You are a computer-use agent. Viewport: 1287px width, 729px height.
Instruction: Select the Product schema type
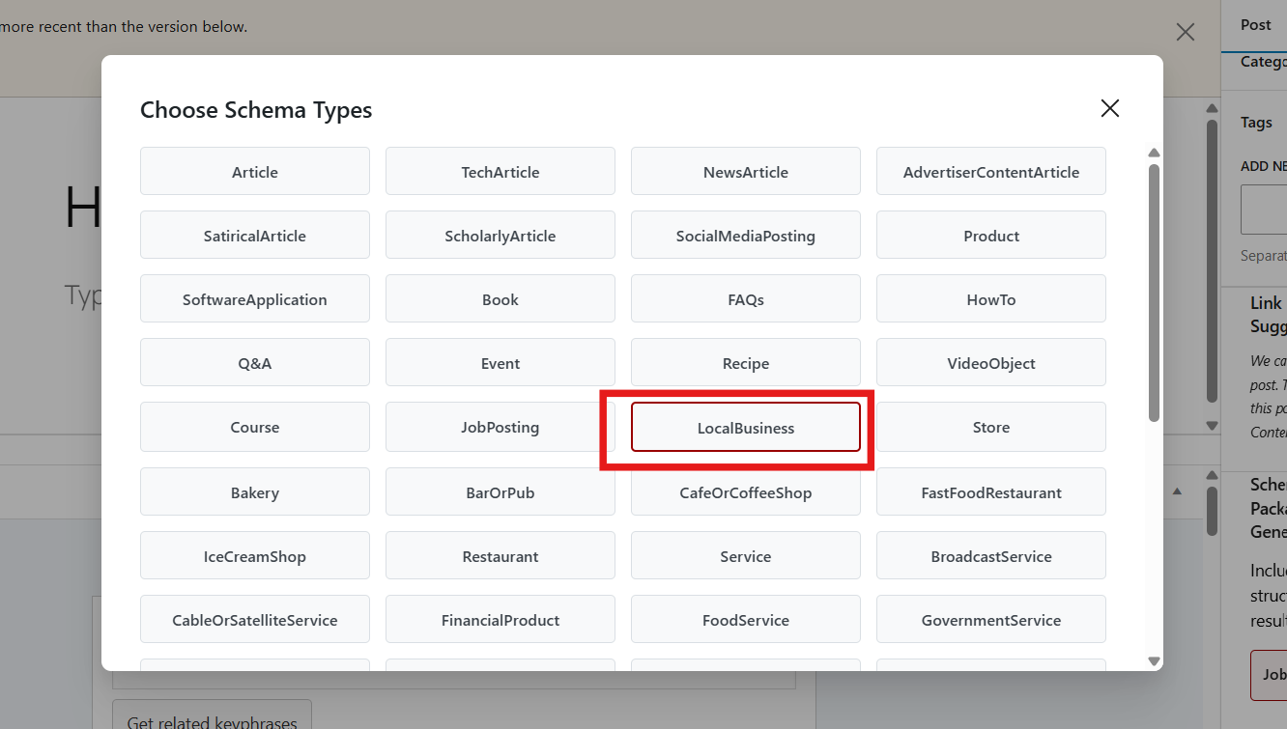click(991, 236)
